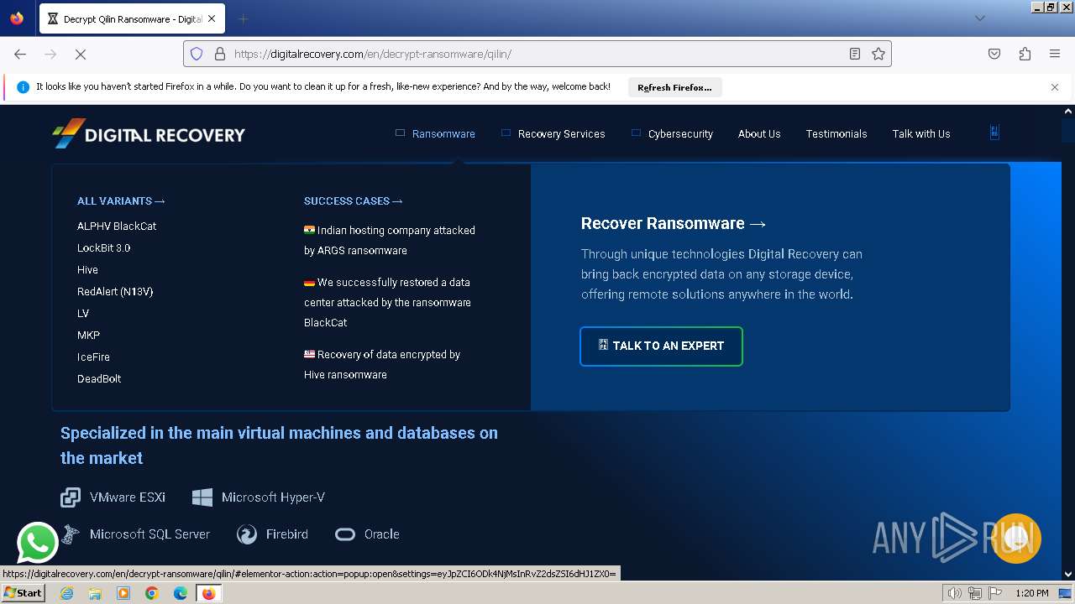Open ALPHV BlackCat variant

pos(117,226)
